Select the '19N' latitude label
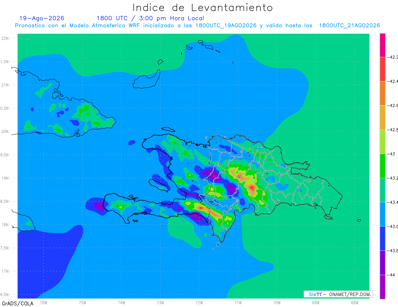Screen dimensions: 398x307 click(x=6, y=178)
